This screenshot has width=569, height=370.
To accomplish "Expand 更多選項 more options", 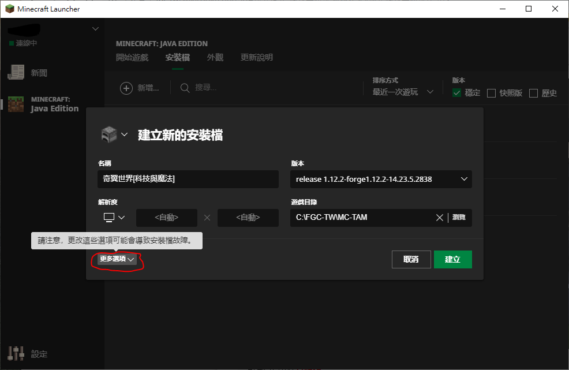I will pyautogui.click(x=117, y=260).
